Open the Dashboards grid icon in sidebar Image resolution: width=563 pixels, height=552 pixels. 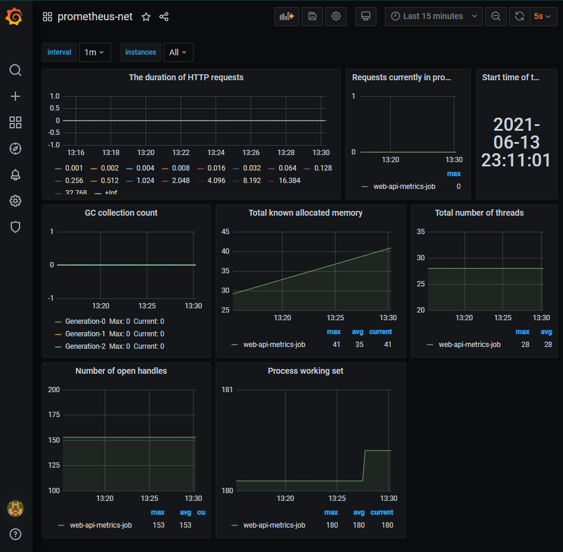15,122
